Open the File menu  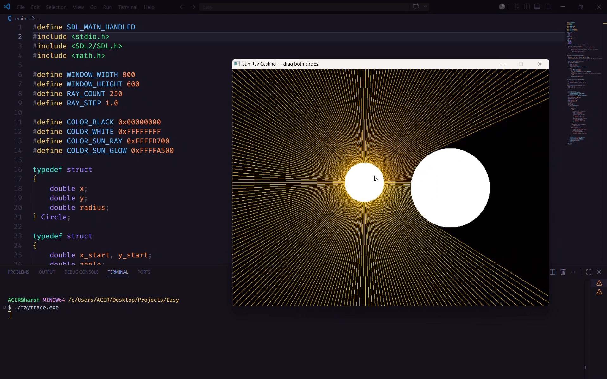tap(21, 7)
